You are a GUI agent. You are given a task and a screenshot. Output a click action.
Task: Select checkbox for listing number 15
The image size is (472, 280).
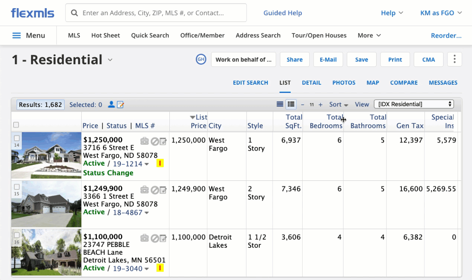[17, 187]
